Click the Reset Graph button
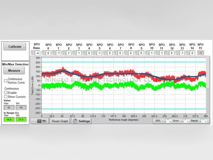 [x=60, y=121]
